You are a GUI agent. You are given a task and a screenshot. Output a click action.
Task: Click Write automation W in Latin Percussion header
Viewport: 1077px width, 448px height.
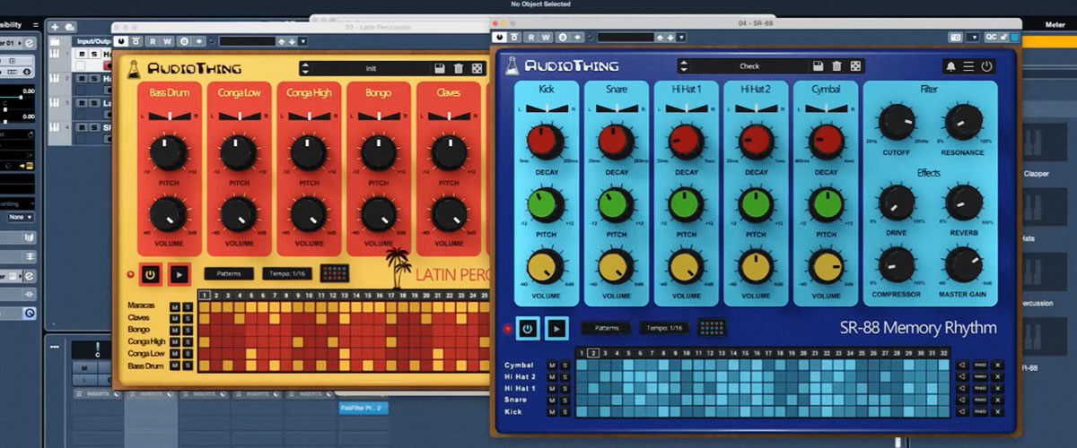click(168, 41)
